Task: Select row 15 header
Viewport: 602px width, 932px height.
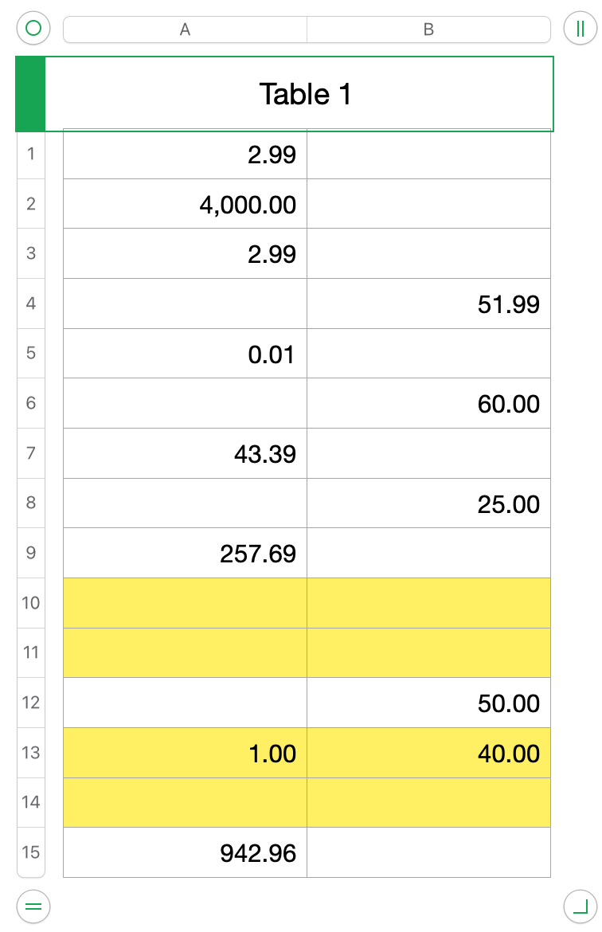Action: click(x=30, y=852)
